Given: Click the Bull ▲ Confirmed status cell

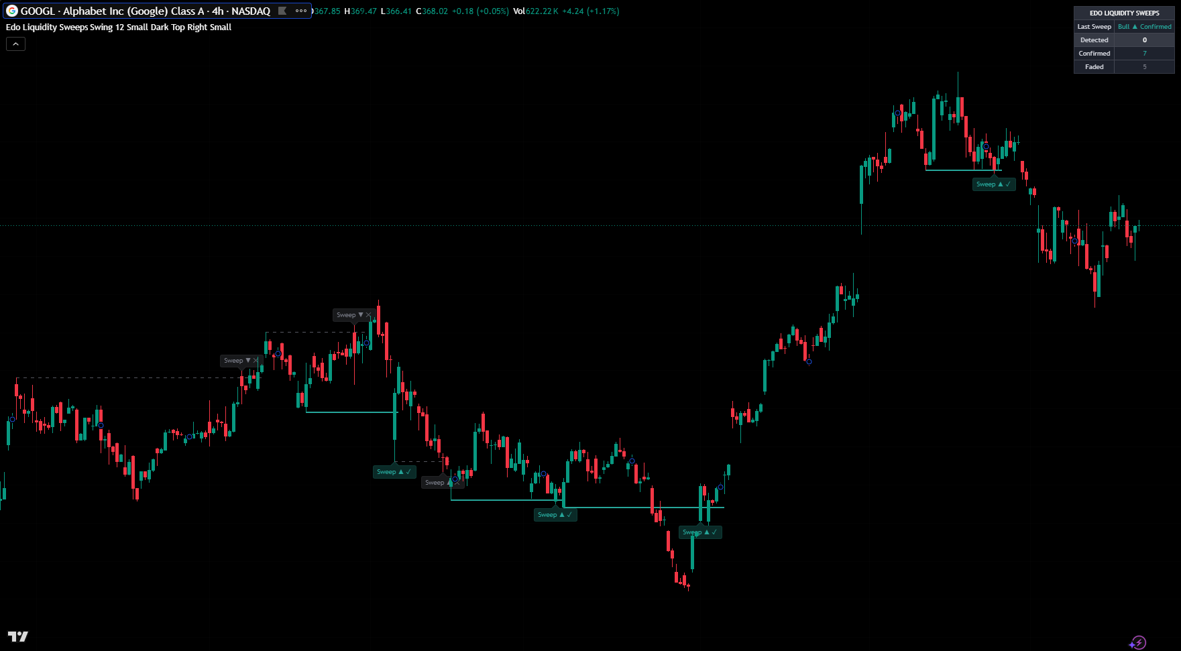Looking at the screenshot, I should tap(1144, 27).
